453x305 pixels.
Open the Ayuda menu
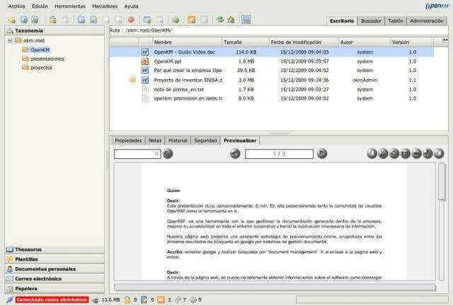tap(131, 6)
